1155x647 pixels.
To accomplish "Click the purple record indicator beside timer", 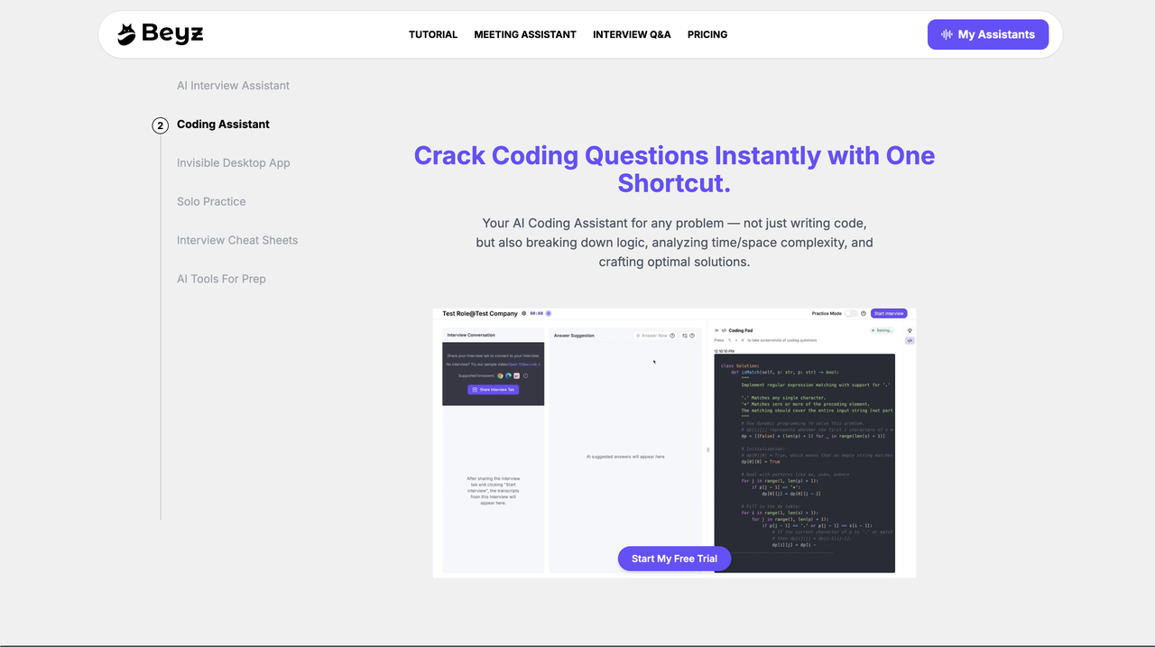I will point(549,314).
